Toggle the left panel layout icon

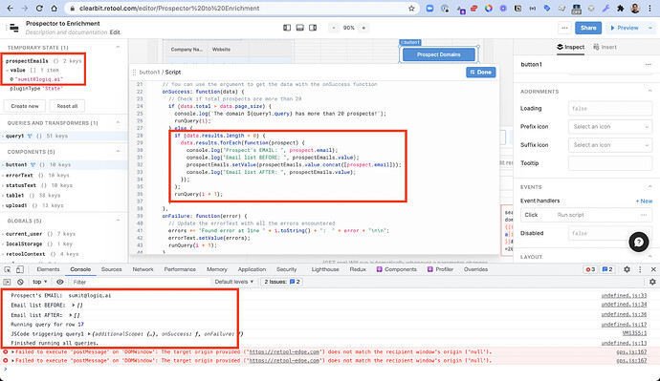(x=287, y=28)
